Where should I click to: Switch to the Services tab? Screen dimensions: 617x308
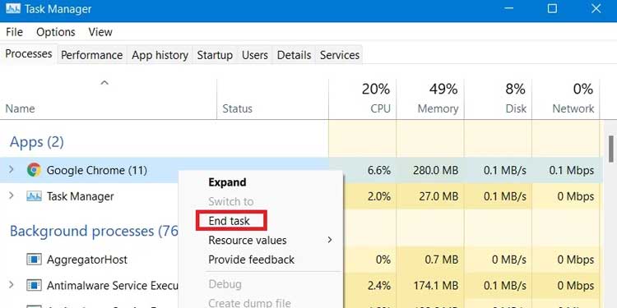pos(340,55)
